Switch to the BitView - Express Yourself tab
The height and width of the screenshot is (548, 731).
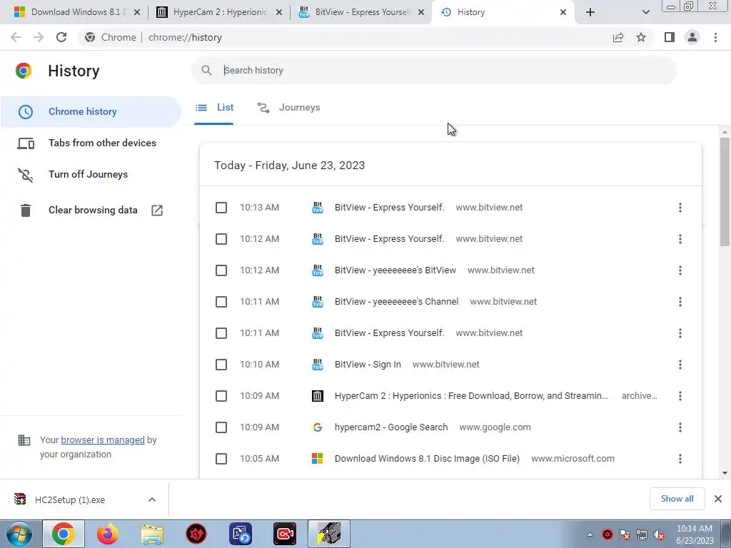[361, 12]
